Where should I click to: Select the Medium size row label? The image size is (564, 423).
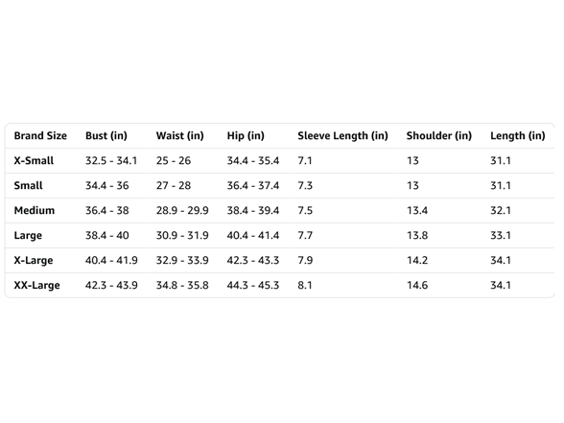[x=35, y=210]
